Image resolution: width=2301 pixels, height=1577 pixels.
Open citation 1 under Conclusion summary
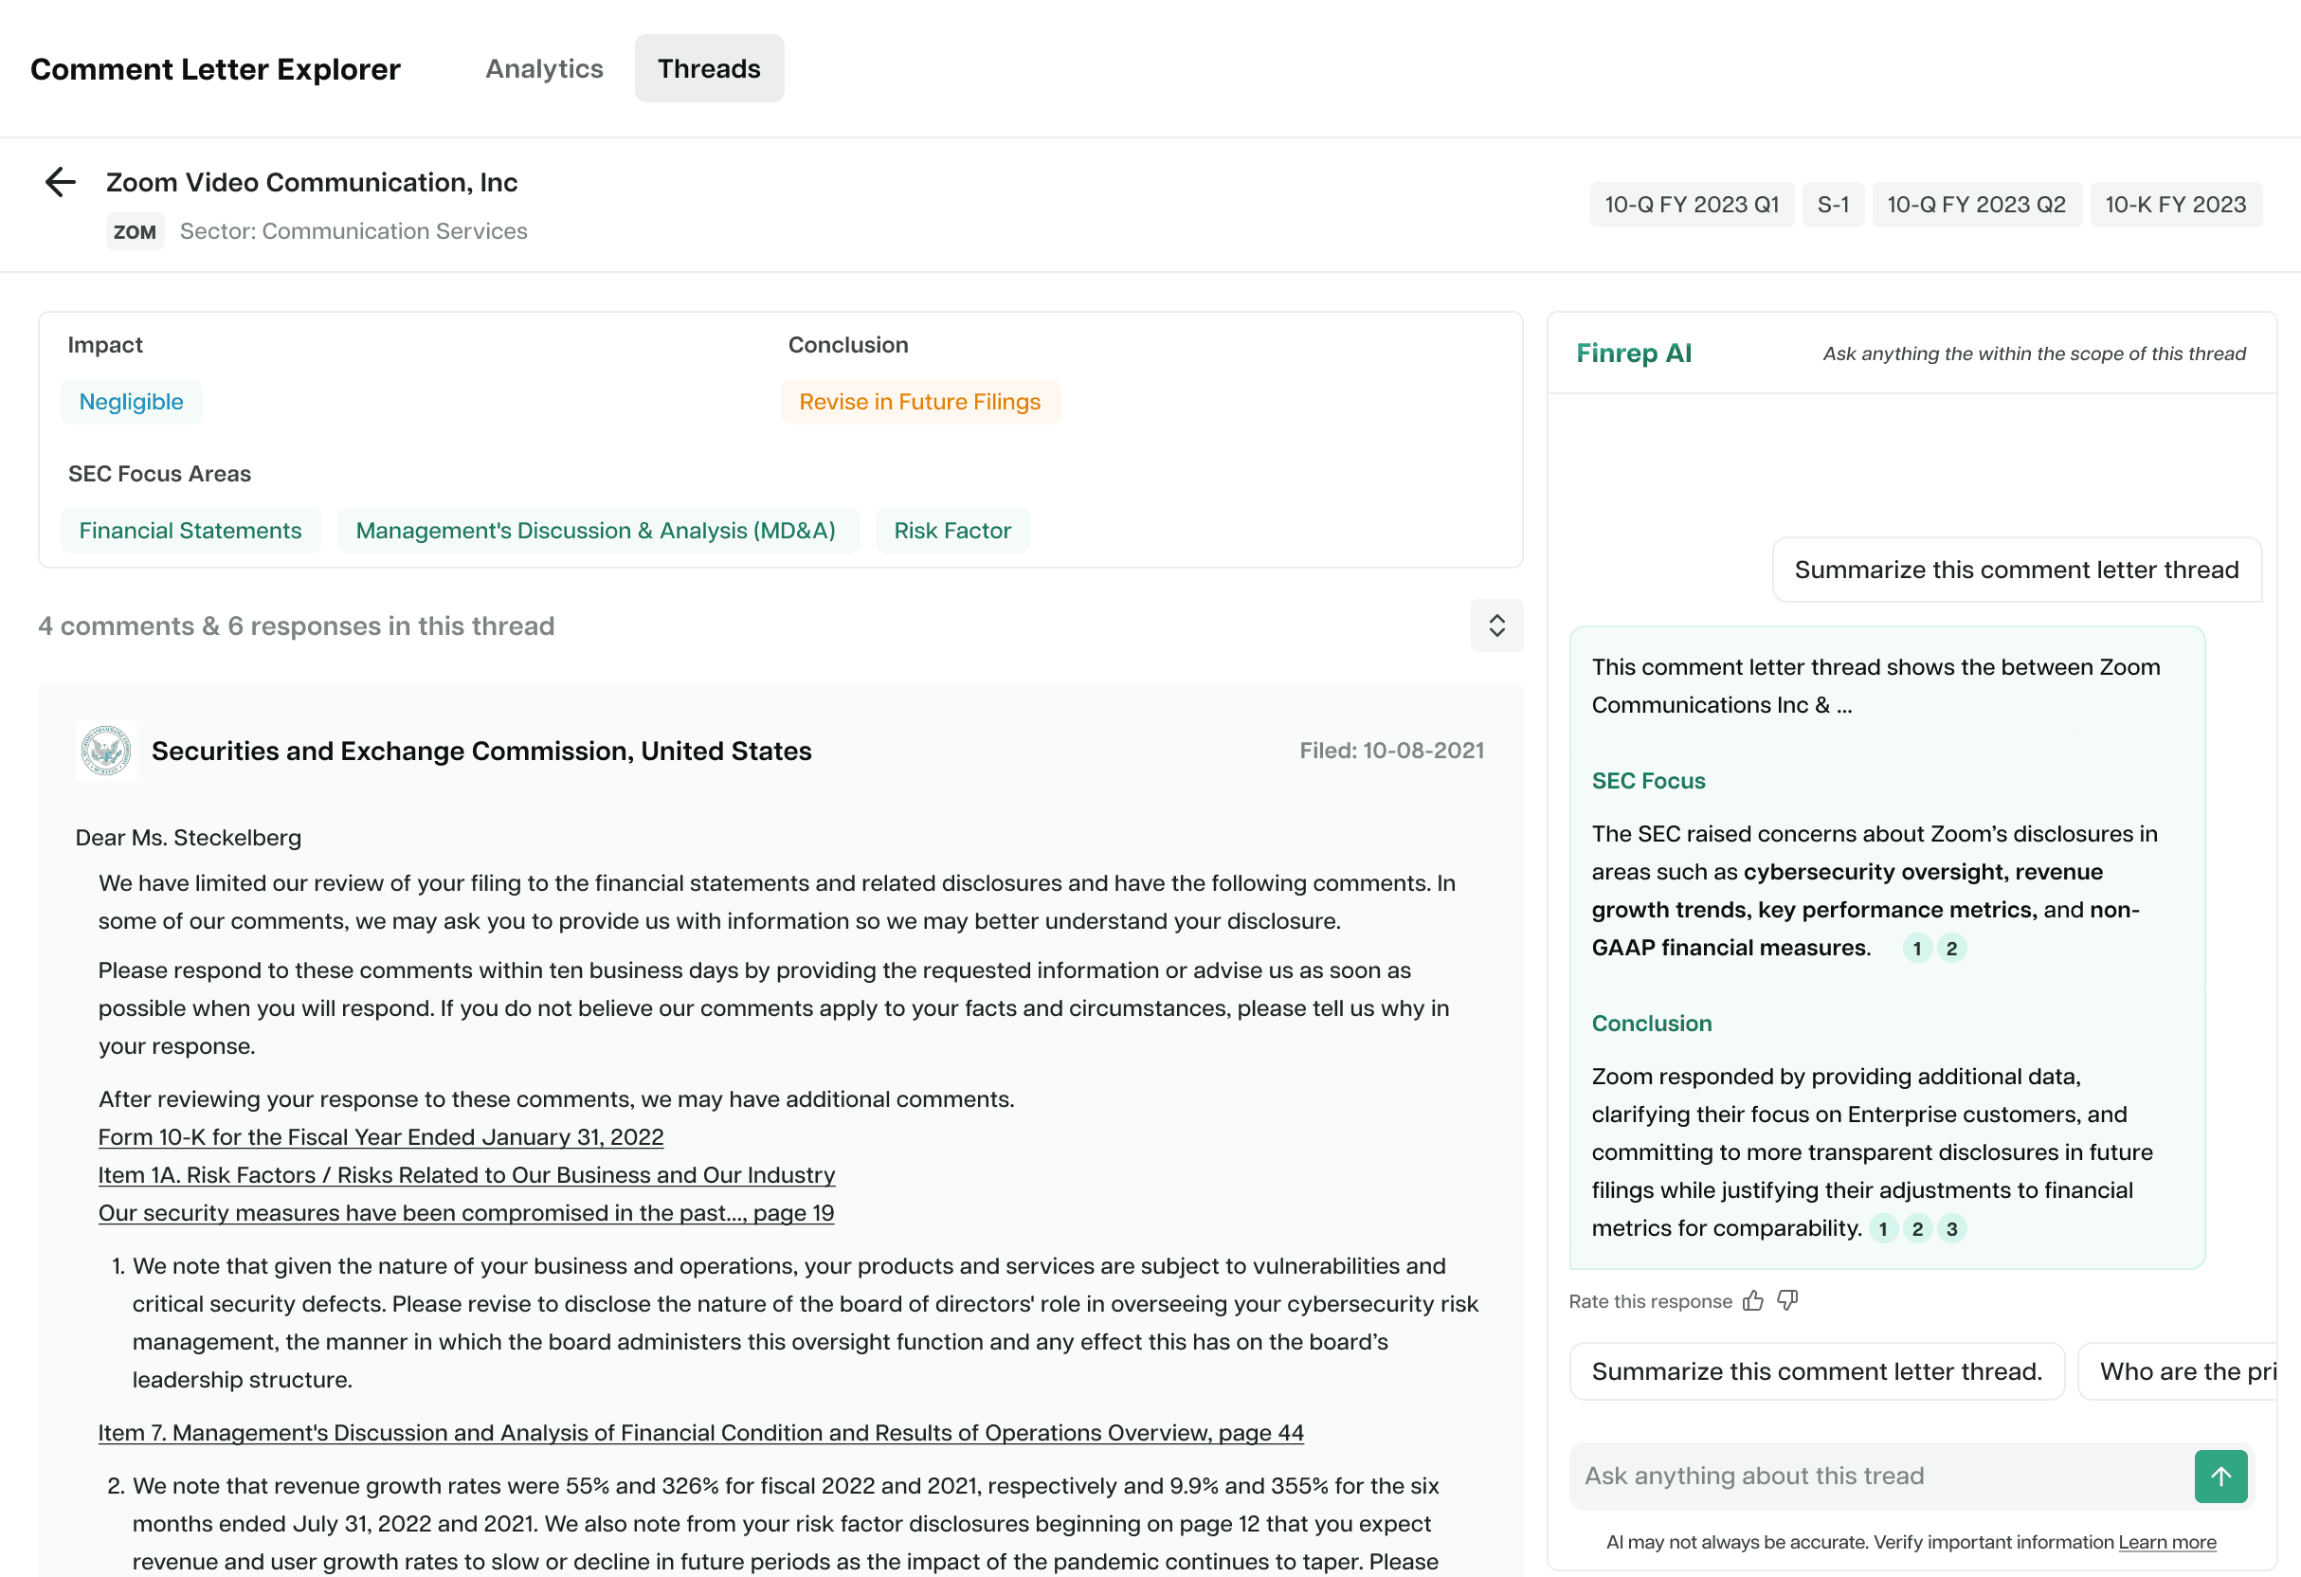coord(1883,1228)
